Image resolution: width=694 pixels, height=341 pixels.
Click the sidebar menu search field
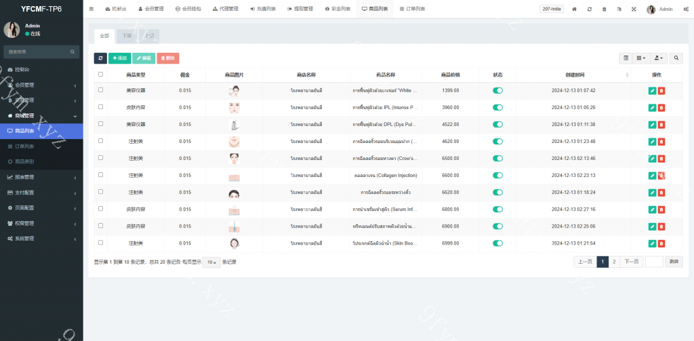click(x=38, y=52)
